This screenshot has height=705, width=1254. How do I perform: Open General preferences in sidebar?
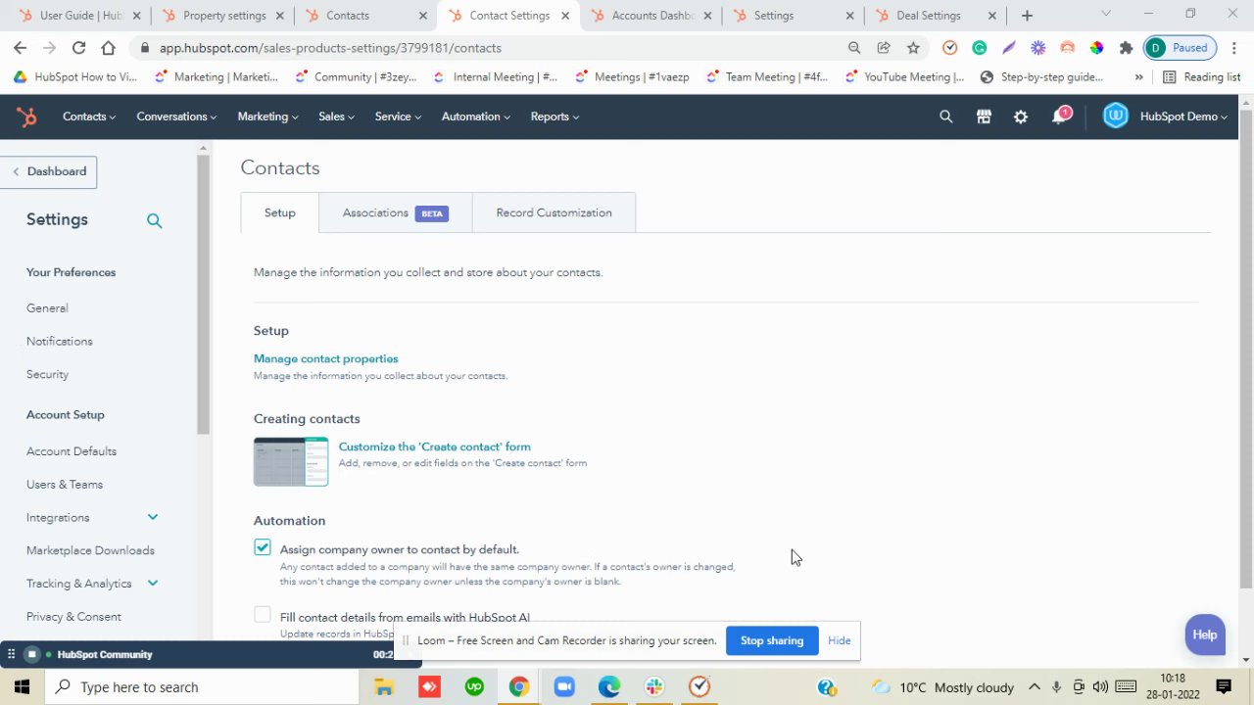47,308
